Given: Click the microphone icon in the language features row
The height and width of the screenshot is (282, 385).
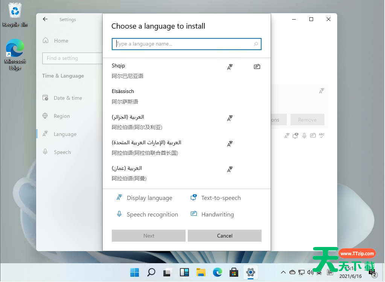Looking at the screenshot, I should click(304, 135).
